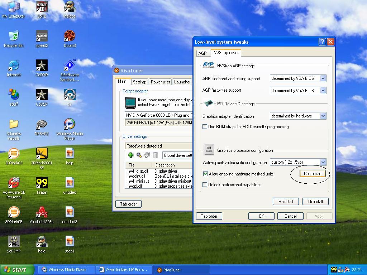The width and height of the screenshot is (367, 275).
Task: Uncheck Allow enabling hardware masked units
Action: (x=205, y=174)
